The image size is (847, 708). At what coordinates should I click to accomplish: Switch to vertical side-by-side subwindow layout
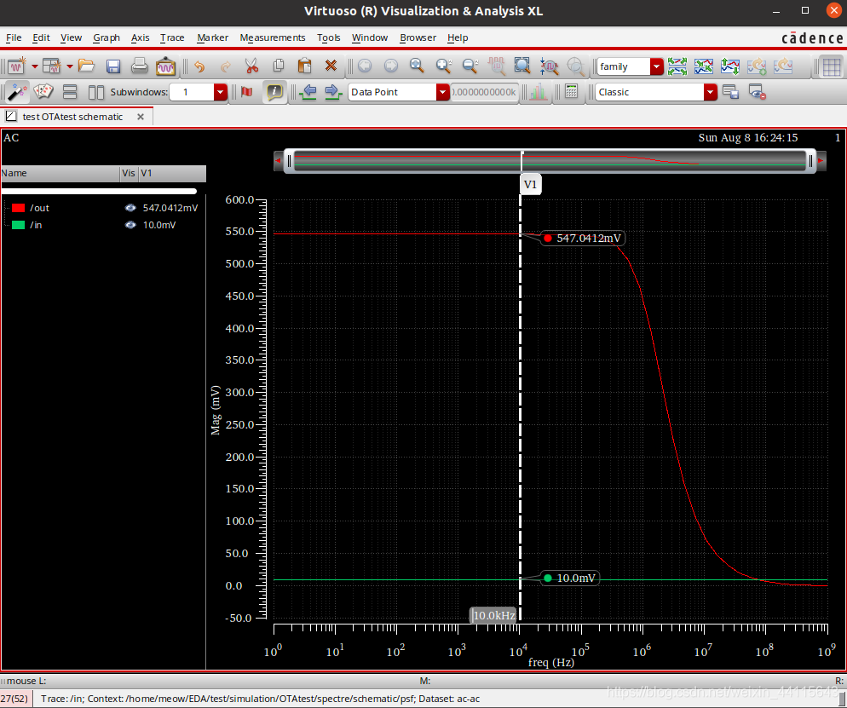pyautogui.click(x=96, y=92)
